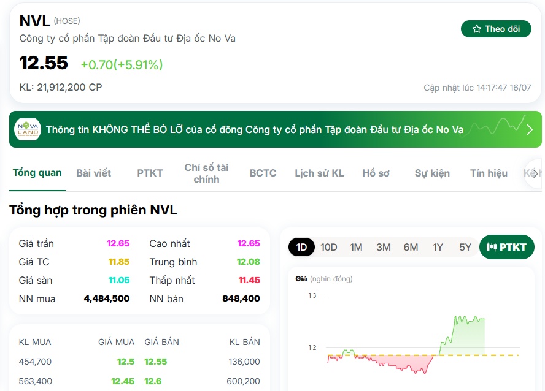Screen dimensions: 545x391
Task: Switch chart range to 1M
Action: 356,247
